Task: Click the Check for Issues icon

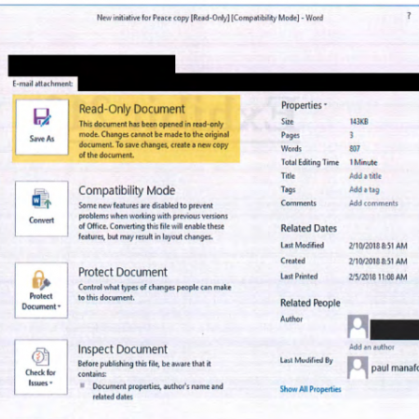Action: click(x=41, y=357)
